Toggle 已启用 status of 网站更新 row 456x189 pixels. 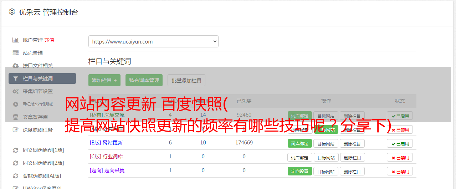coord(400,144)
